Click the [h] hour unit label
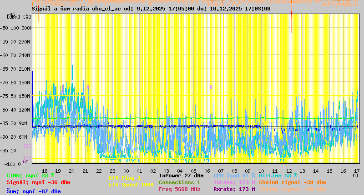The width and height of the screenshot is (364, 195). pyautogui.click(x=354, y=175)
